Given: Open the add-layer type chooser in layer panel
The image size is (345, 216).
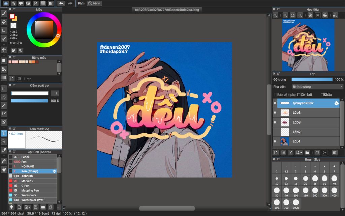Looking at the screenshot, I should 298,153.
